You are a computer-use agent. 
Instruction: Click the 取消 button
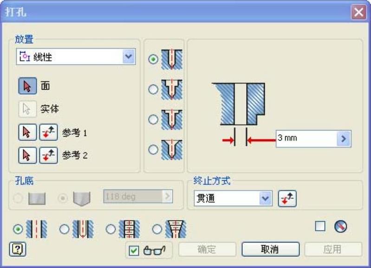(270, 249)
